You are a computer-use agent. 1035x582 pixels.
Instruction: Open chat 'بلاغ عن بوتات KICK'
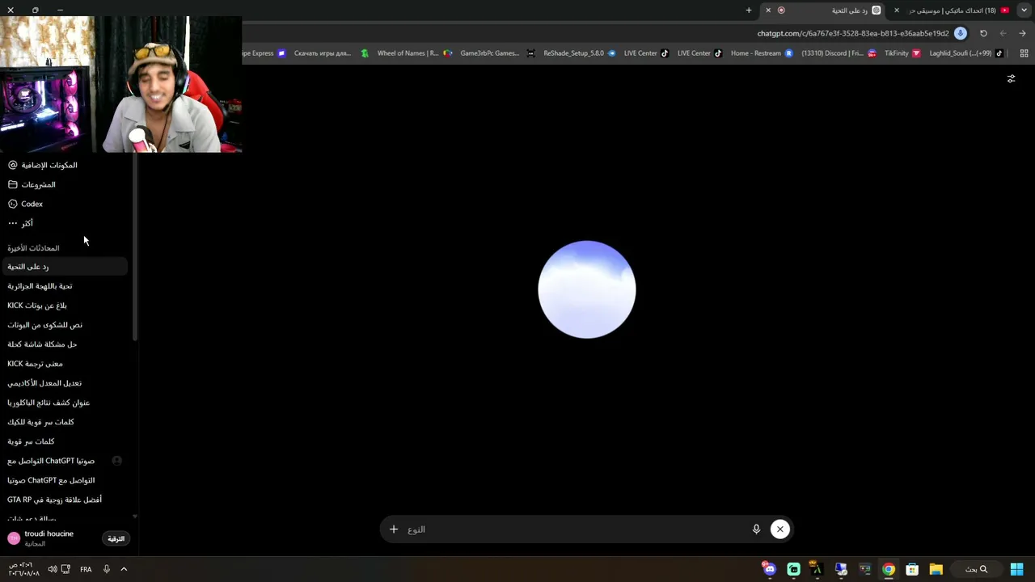pyautogui.click(x=65, y=306)
